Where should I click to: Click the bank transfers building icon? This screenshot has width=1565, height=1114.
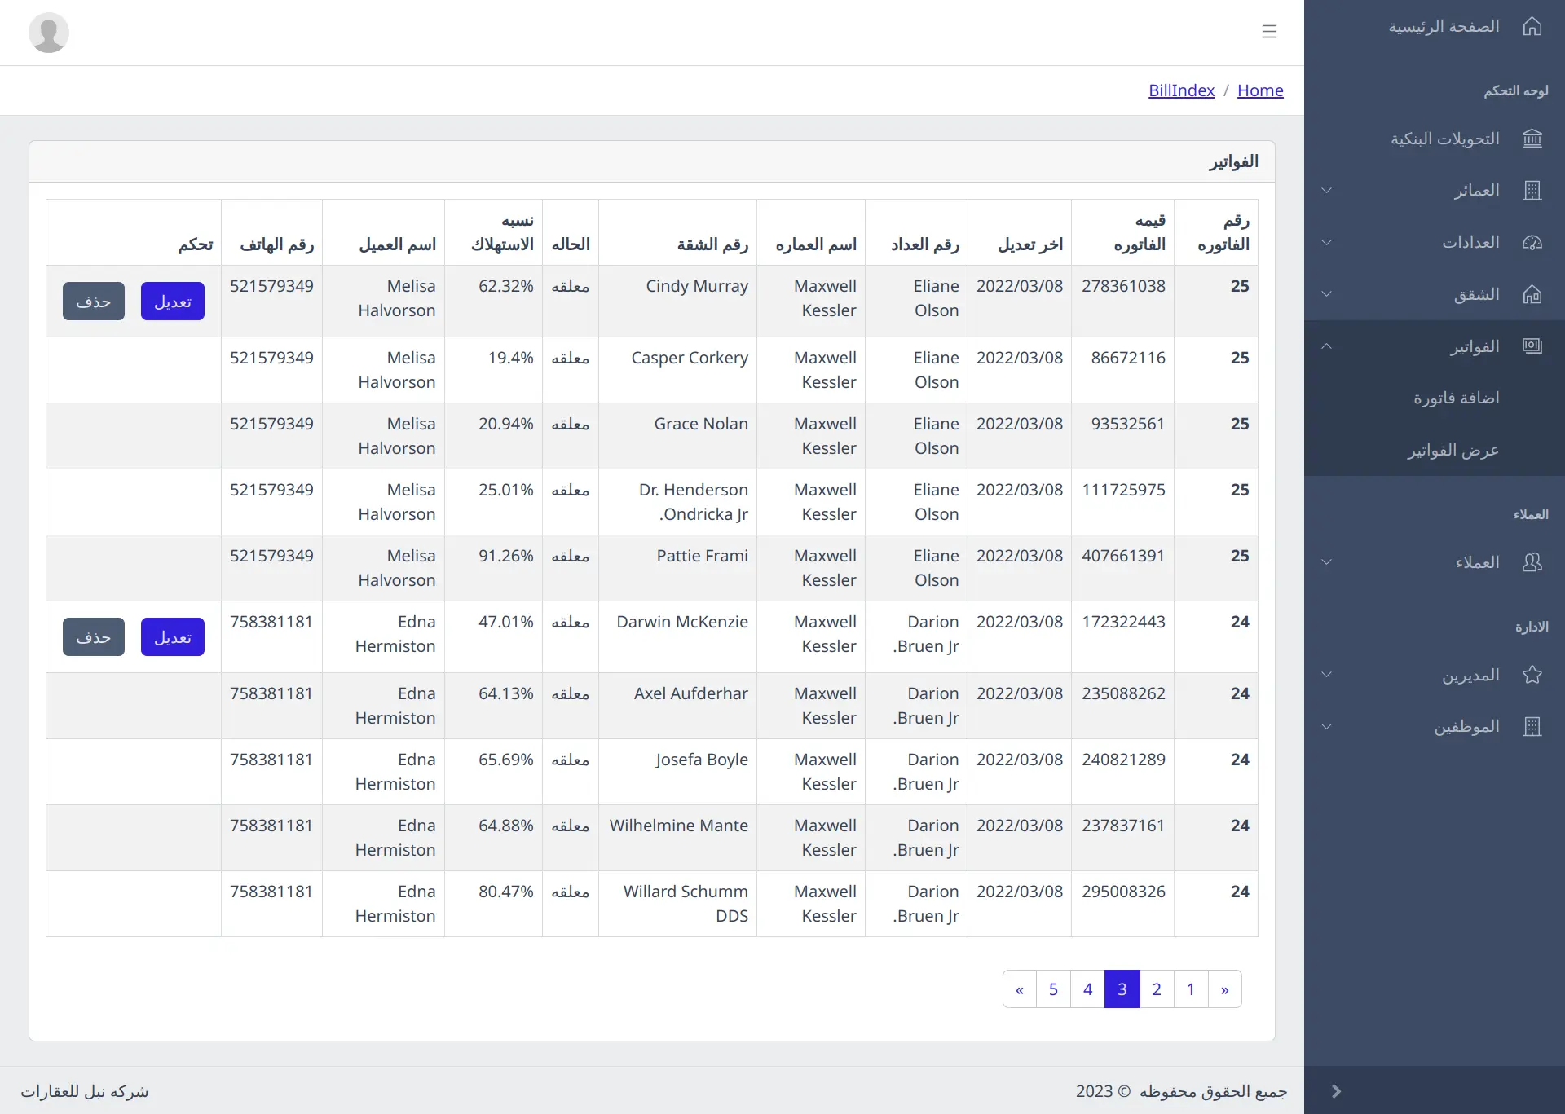coord(1532,139)
